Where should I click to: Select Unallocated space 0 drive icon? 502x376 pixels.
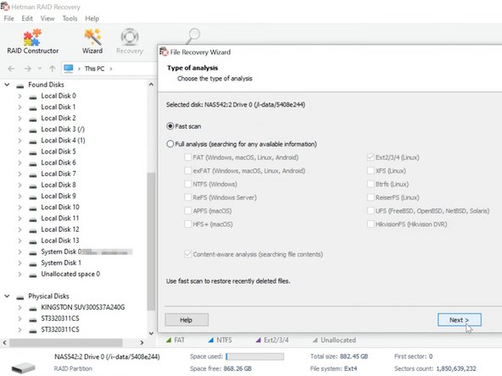click(x=33, y=275)
